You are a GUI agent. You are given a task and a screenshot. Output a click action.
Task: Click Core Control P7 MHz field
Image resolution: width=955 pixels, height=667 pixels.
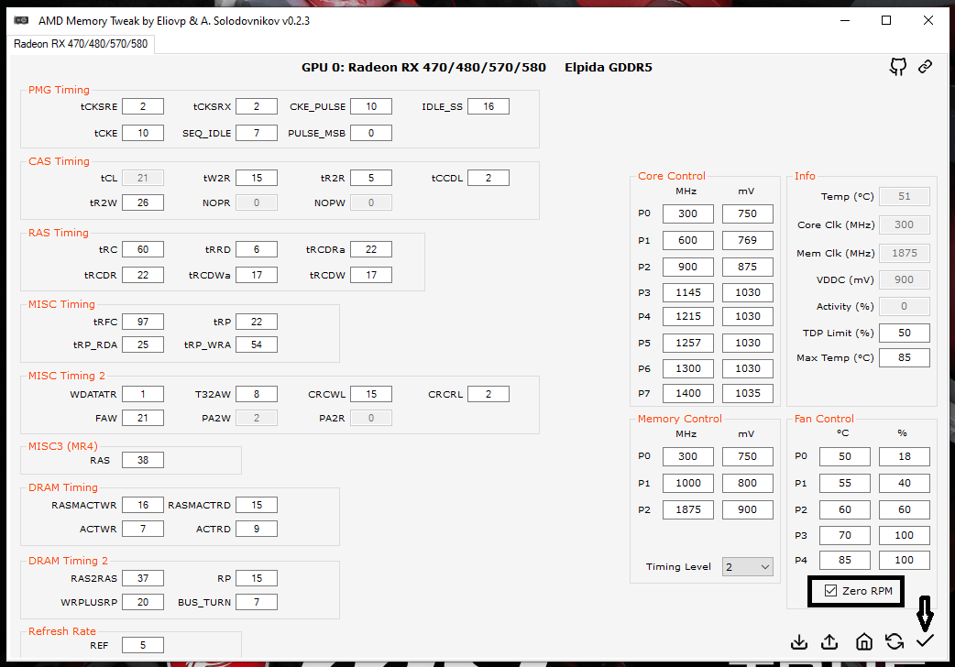[687, 393]
